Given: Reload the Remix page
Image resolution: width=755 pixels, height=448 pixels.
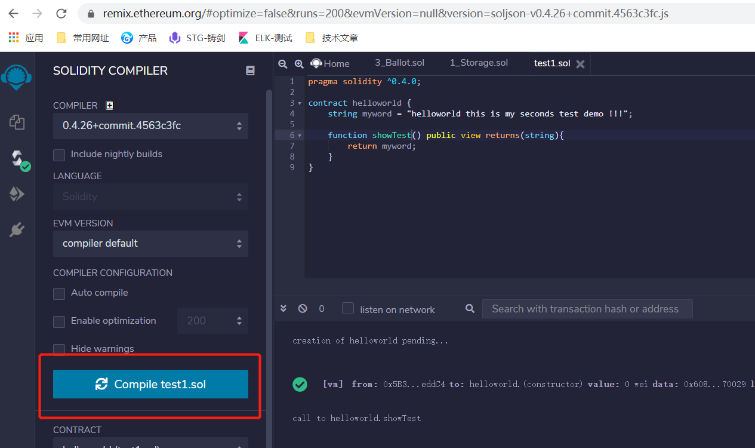Looking at the screenshot, I should click(61, 13).
